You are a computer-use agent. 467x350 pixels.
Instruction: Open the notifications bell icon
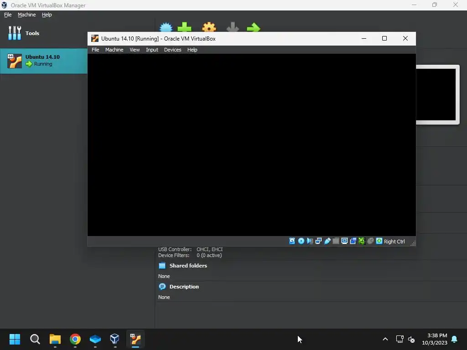click(455, 339)
